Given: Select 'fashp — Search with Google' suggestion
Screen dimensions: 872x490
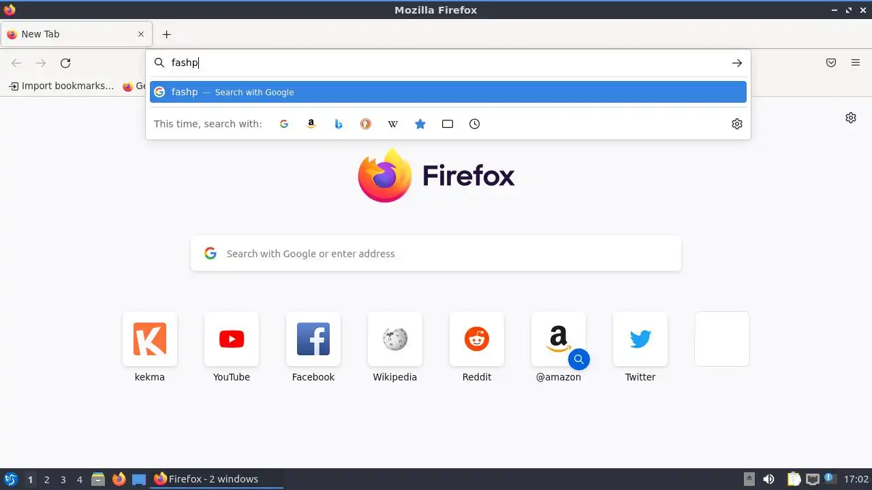Looking at the screenshot, I should click(x=448, y=92).
